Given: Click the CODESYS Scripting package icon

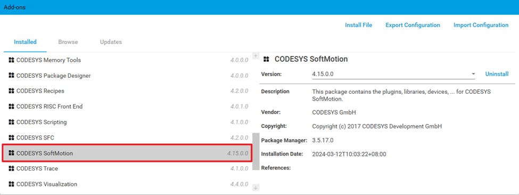Looking at the screenshot, I should point(12,122).
